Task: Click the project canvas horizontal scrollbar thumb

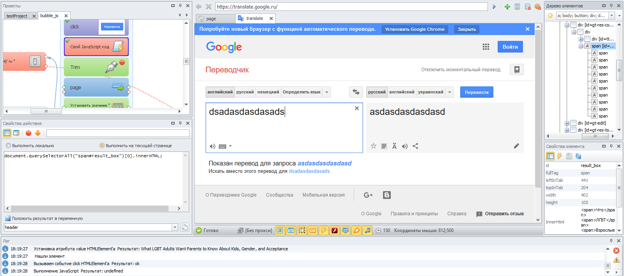Action: pyautogui.click(x=46, y=111)
